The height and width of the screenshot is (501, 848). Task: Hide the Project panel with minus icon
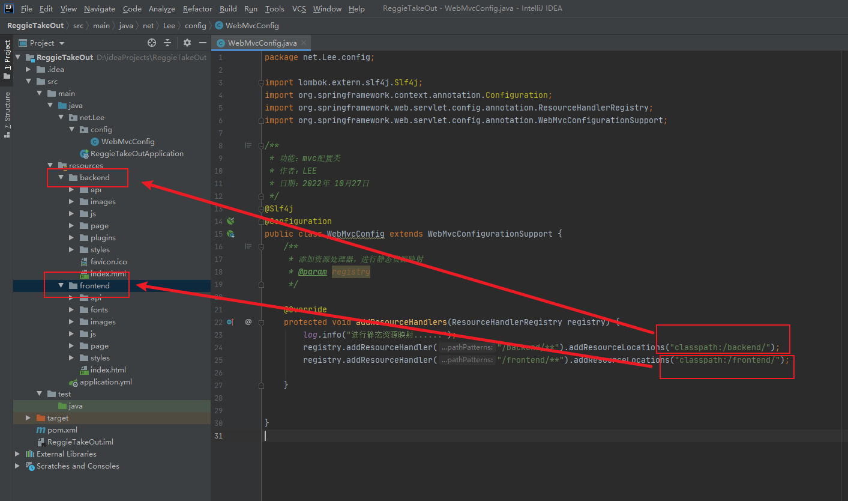click(203, 43)
